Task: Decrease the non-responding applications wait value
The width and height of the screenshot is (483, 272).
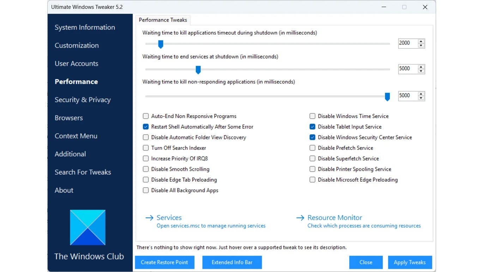Action: point(421,98)
